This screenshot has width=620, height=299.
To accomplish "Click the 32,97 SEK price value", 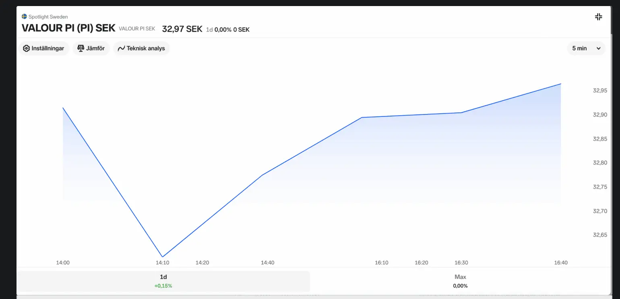I will pos(182,29).
